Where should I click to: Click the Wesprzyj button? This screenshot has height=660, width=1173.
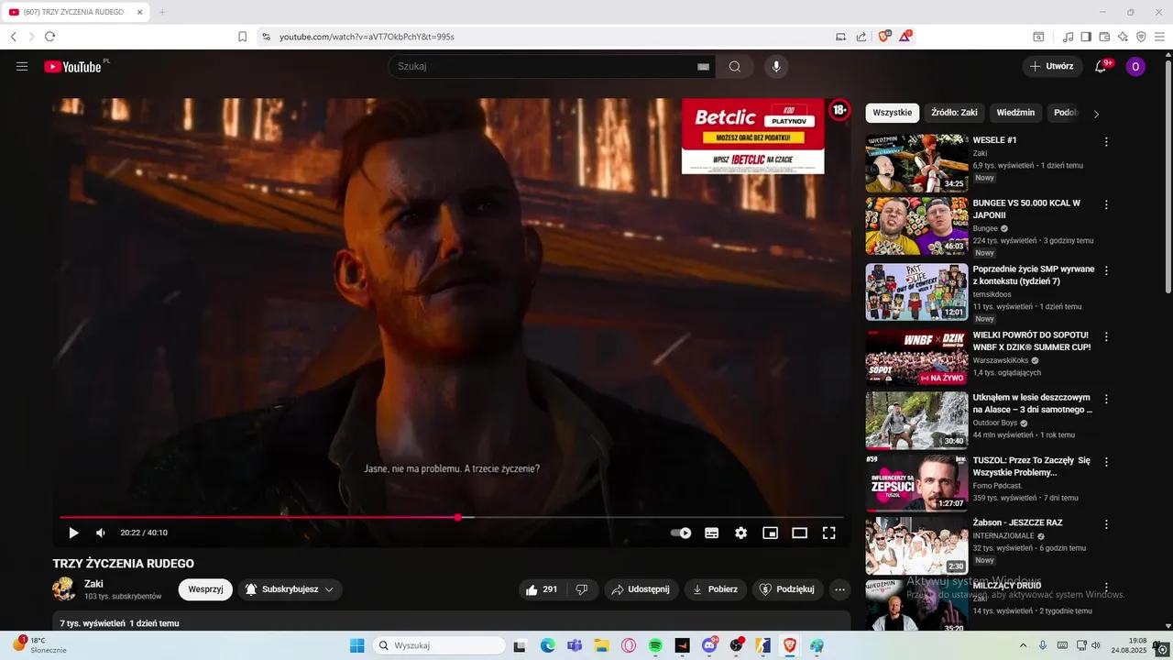point(205,589)
